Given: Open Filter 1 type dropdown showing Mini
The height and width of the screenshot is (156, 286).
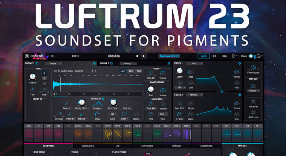Looking at the screenshot, I should click(194, 64).
